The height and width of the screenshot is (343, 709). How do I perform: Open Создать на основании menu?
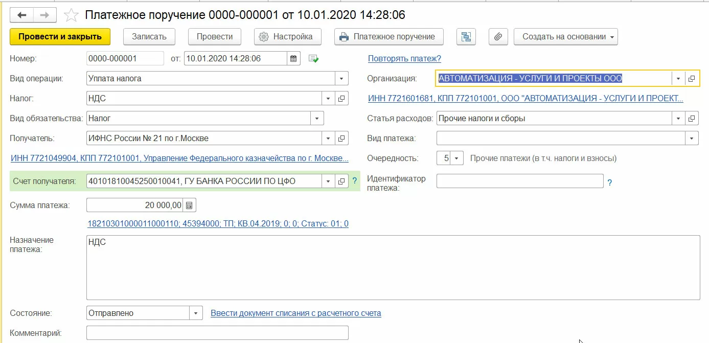pos(565,37)
